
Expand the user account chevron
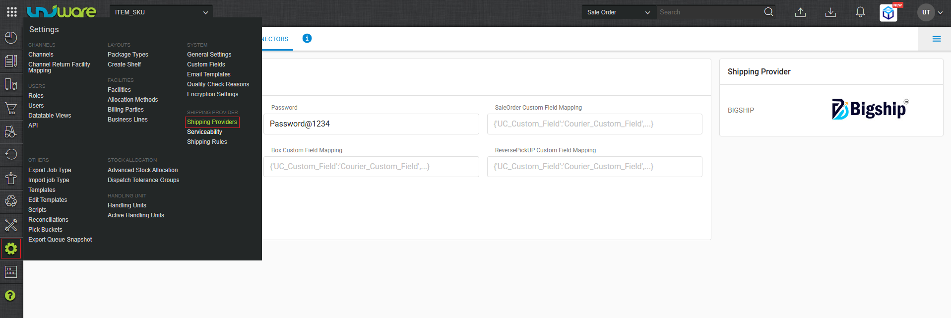tap(940, 12)
